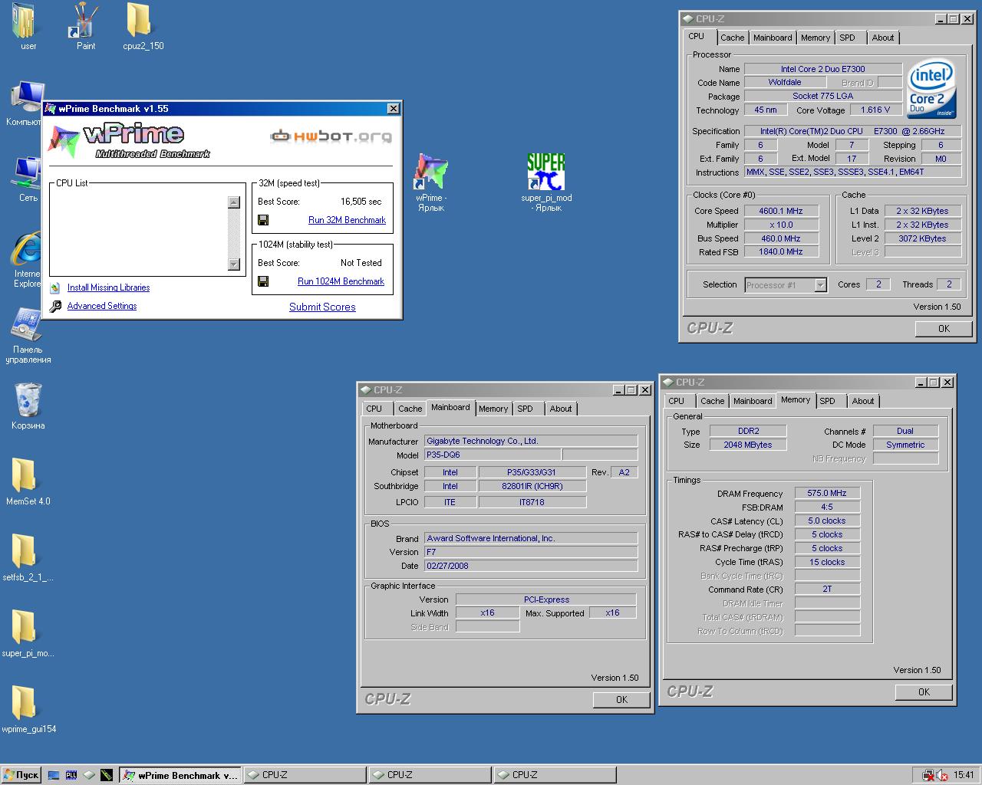This screenshot has height=785, width=982.
Task: Open Advanced Settings link
Action: [102, 306]
